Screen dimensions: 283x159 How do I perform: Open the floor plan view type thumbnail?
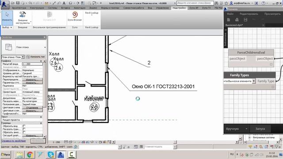[8, 47]
